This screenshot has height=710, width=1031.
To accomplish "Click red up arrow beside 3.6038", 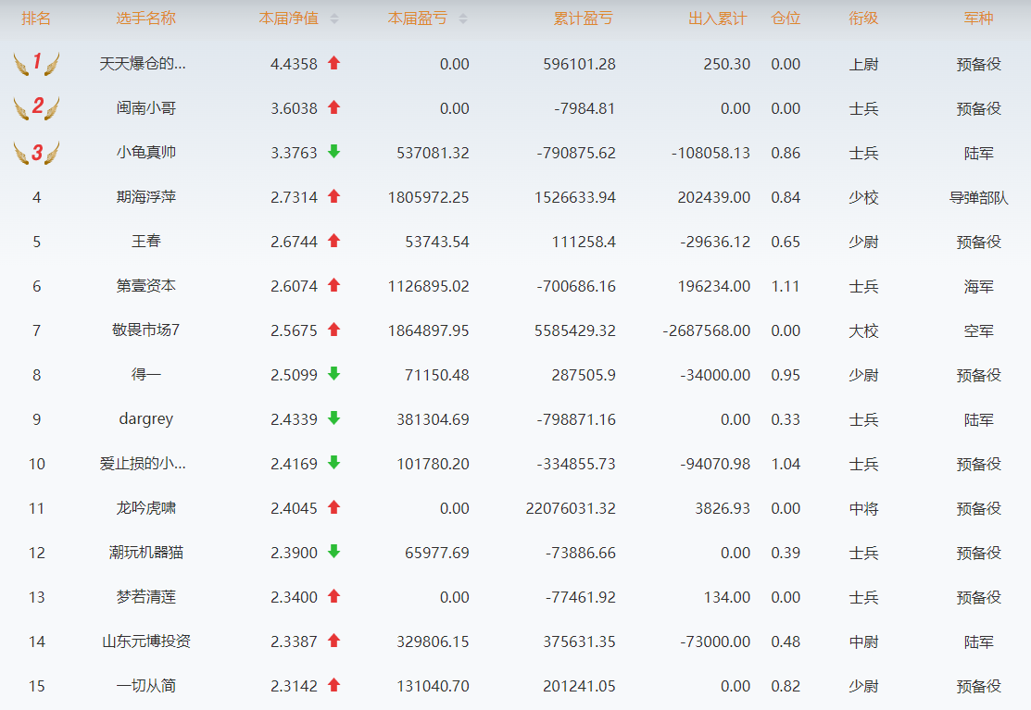I will tap(334, 107).
